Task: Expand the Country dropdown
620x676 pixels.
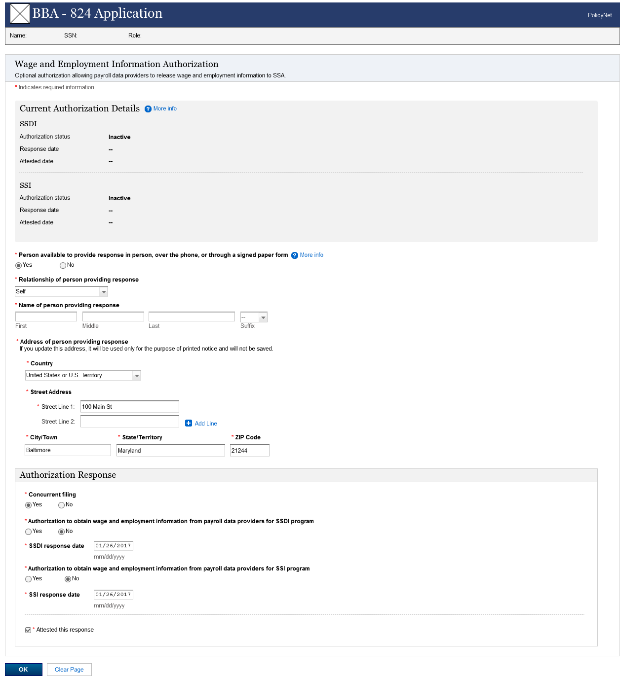Action: (137, 376)
